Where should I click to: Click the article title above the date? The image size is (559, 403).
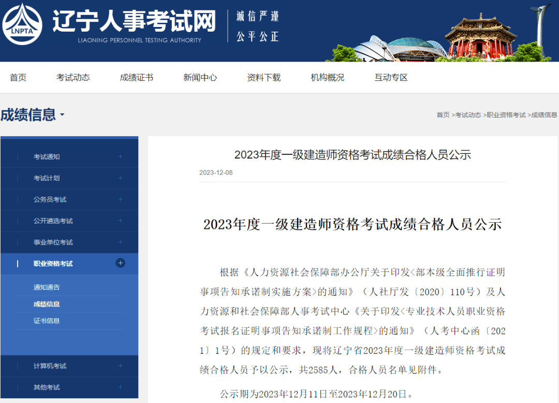click(352, 155)
